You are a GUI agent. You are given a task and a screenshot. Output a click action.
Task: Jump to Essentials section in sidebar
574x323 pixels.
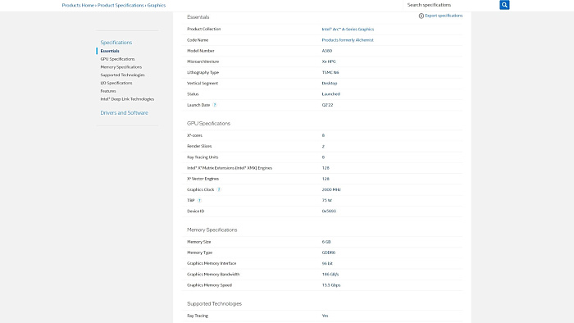click(x=110, y=51)
